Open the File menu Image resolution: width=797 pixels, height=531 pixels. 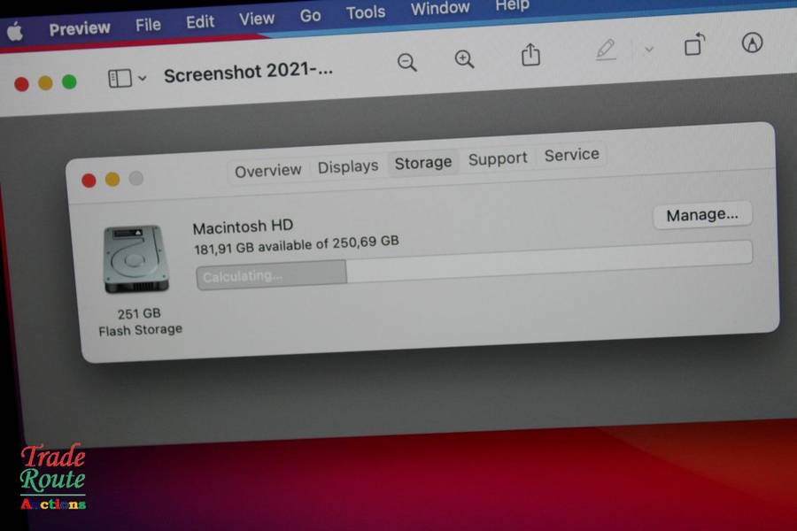(x=148, y=25)
